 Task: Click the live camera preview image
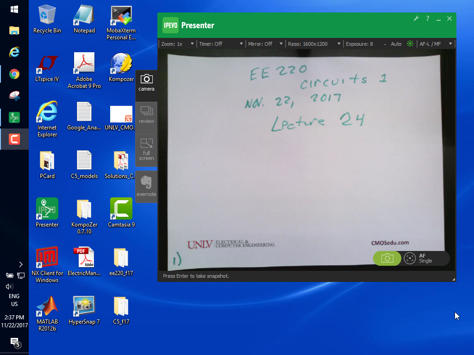307,160
